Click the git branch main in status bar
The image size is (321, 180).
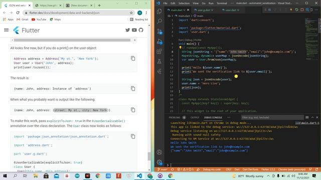pyautogui.click(x=163, y=169)
